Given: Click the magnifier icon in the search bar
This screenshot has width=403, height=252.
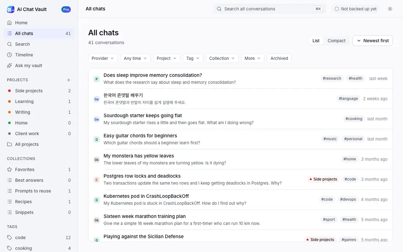Looking at the screenshot, I should pos(219,9).
